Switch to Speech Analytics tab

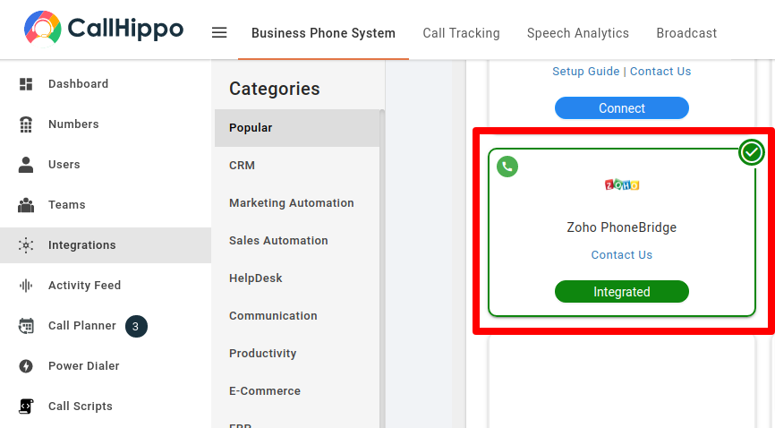click(x=578, y=33)
